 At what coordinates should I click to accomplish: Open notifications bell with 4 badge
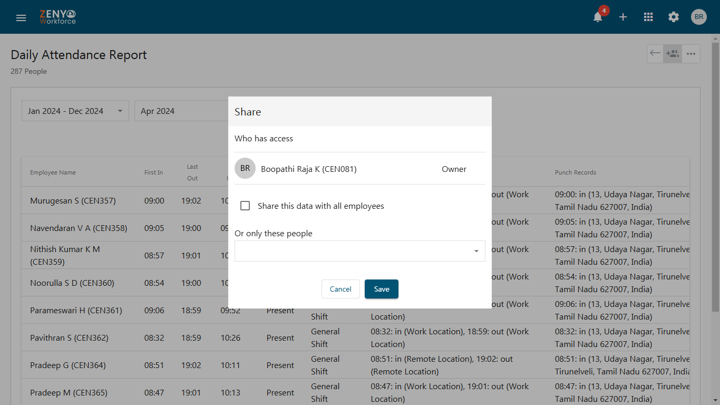(x=598, y=17)
